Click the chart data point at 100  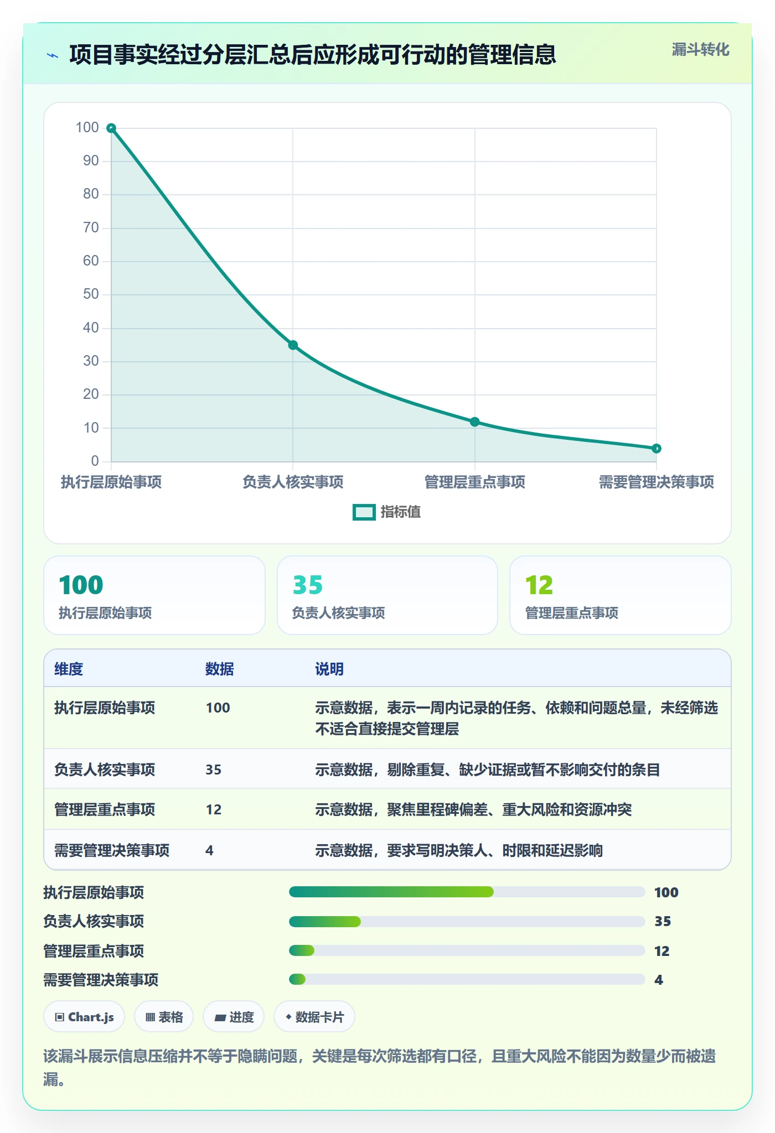coord(111,128)
